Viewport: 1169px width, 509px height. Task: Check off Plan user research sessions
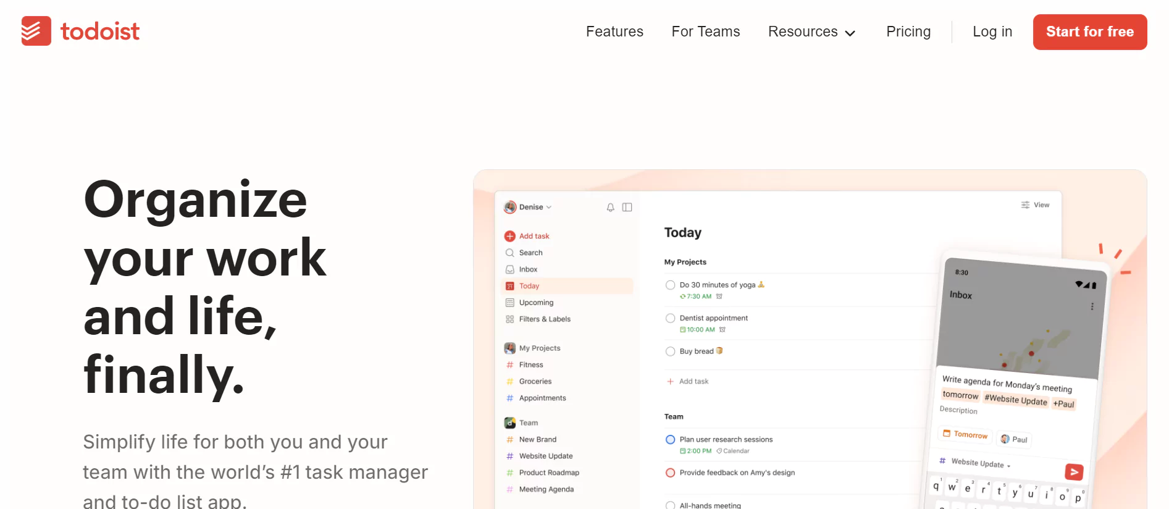click(x=670, y=440)
